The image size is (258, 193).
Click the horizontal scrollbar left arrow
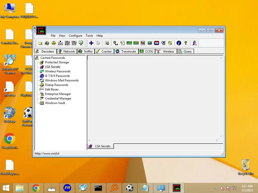tap(89, 140)
